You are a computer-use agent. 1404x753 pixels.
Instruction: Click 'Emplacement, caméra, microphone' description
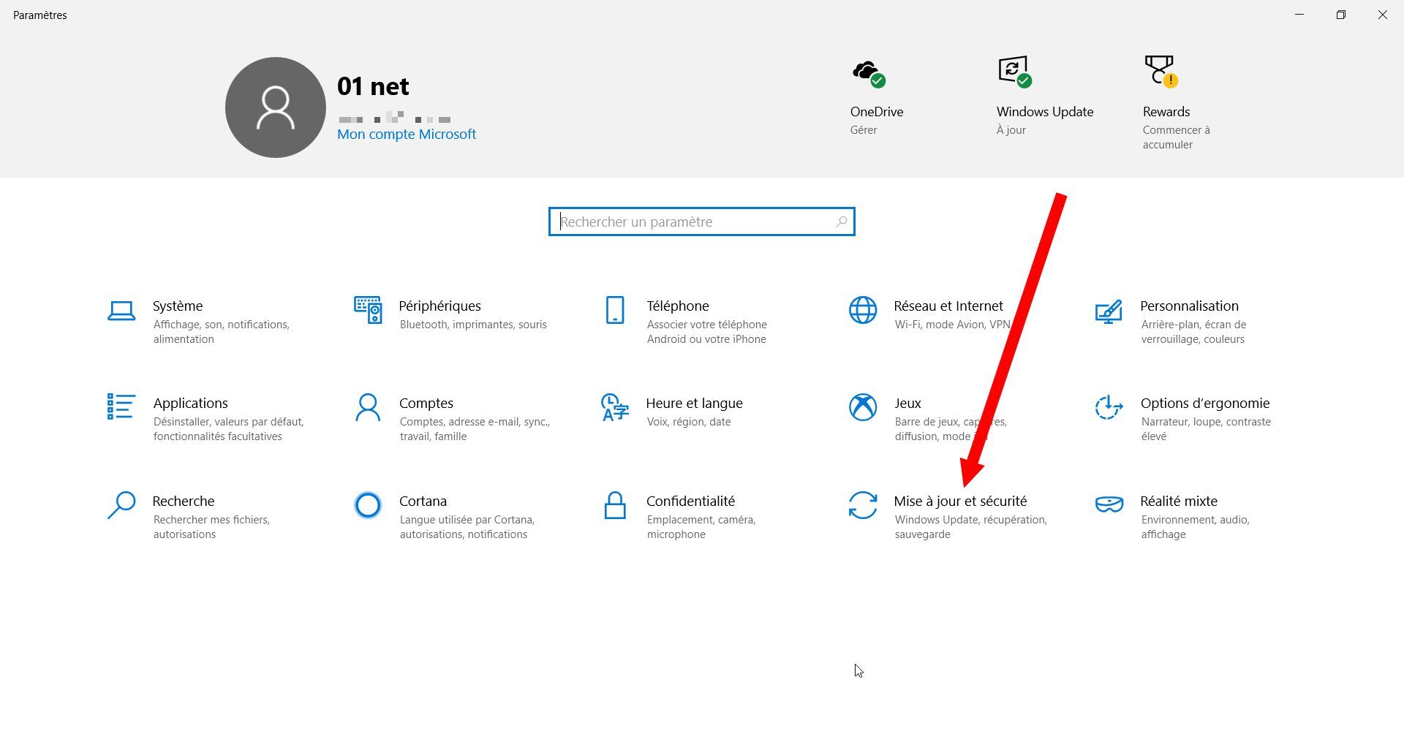point(701,527)
